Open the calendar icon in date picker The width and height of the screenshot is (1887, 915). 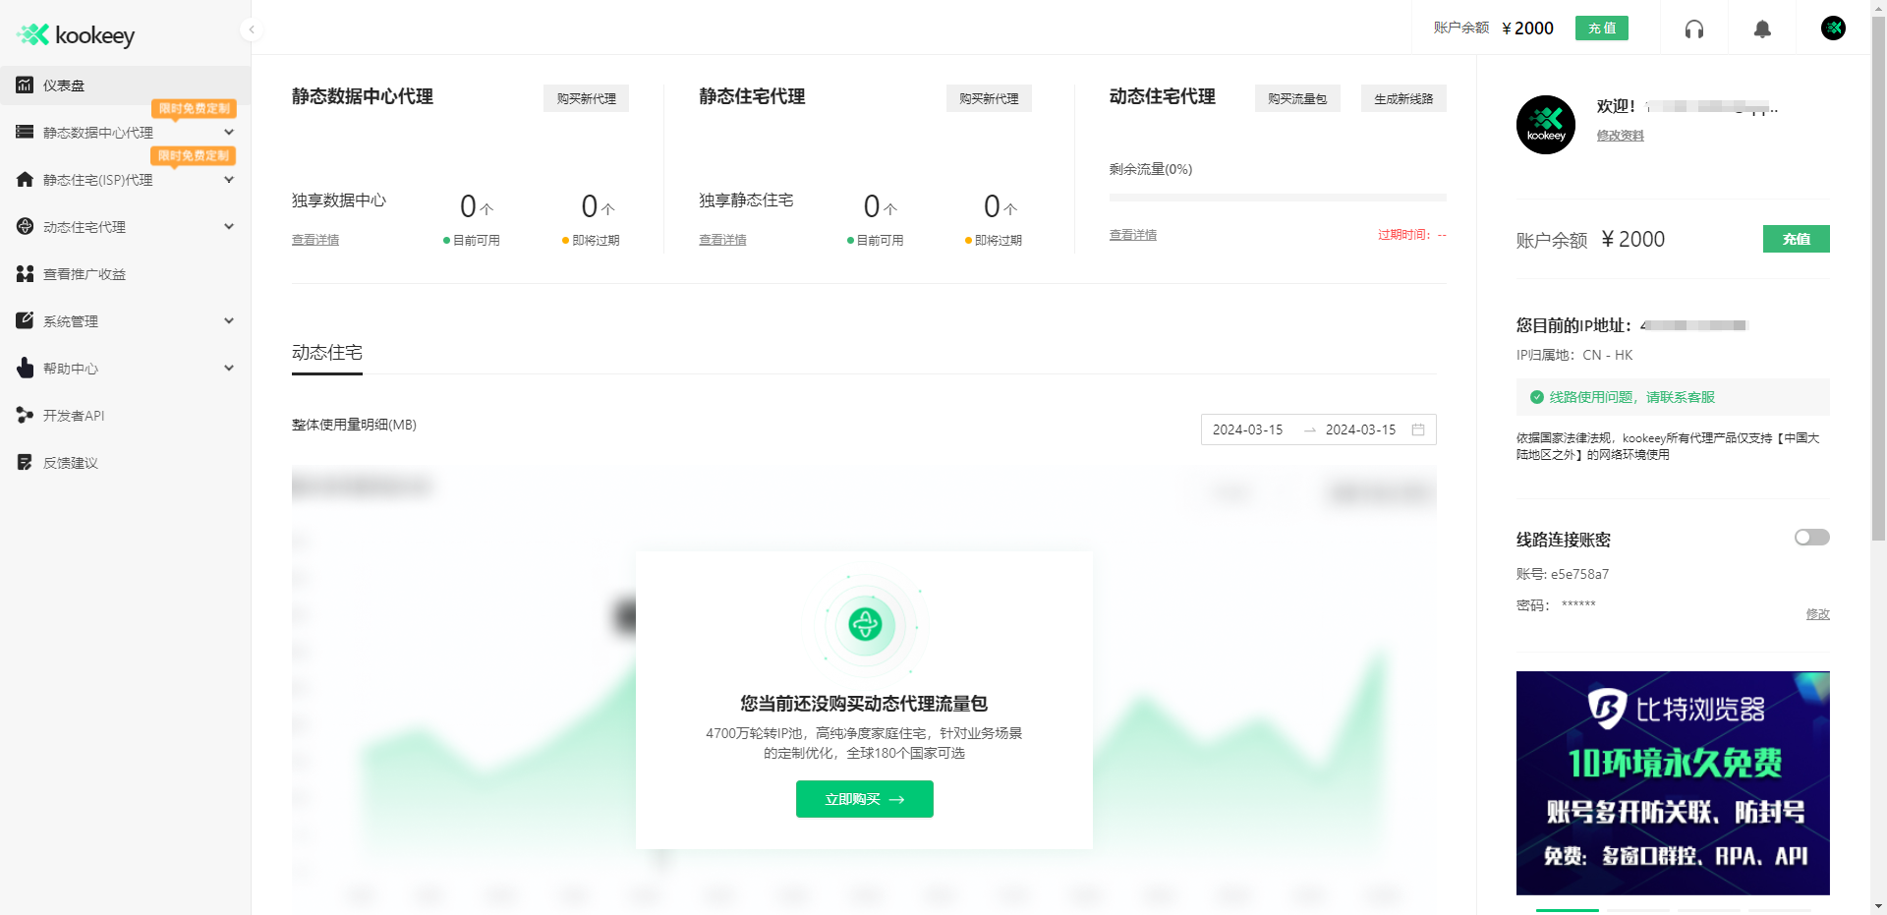[1417, 429]
